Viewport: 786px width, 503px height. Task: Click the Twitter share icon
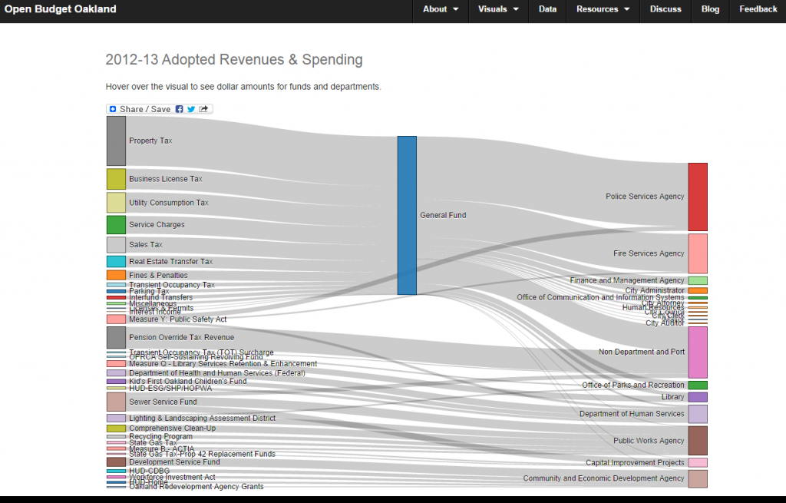(191, 109)
